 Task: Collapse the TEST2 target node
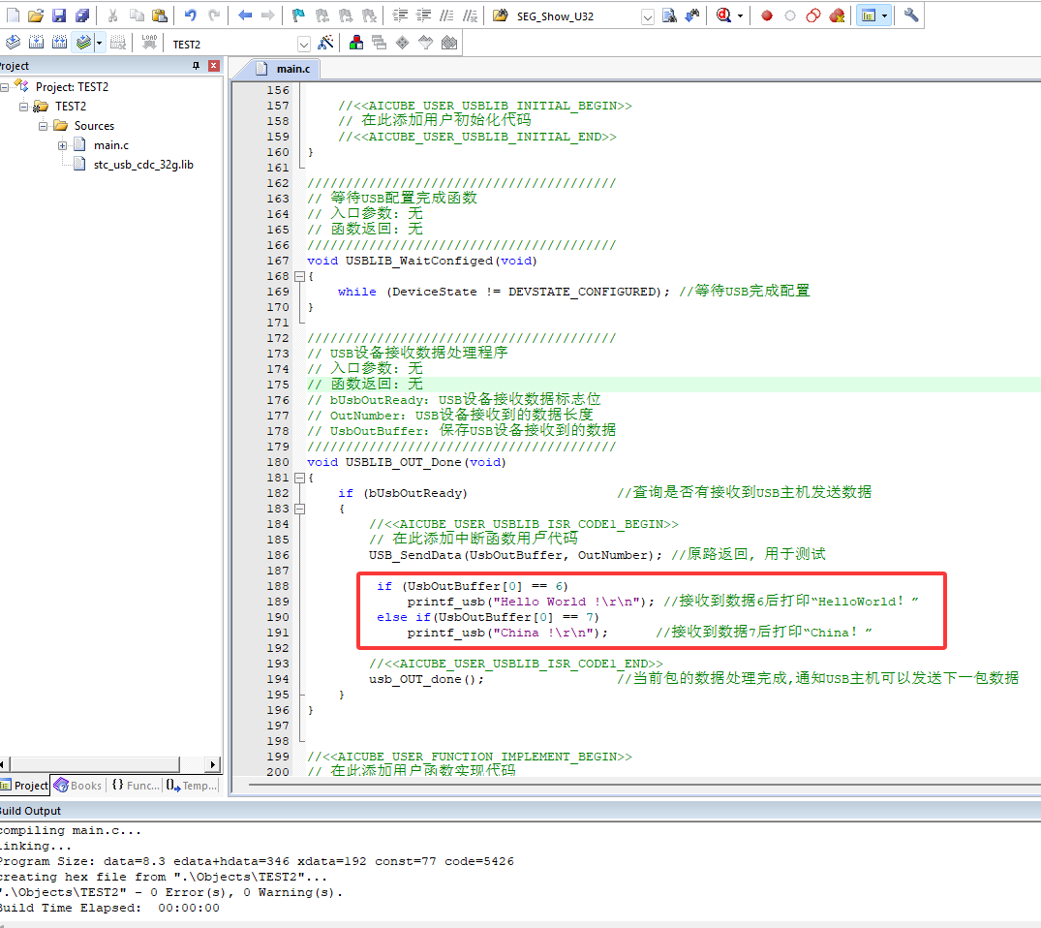pos(24,107)
